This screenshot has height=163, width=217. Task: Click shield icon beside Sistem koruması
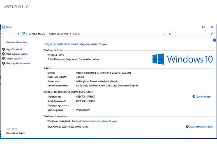tap(4, 58)
